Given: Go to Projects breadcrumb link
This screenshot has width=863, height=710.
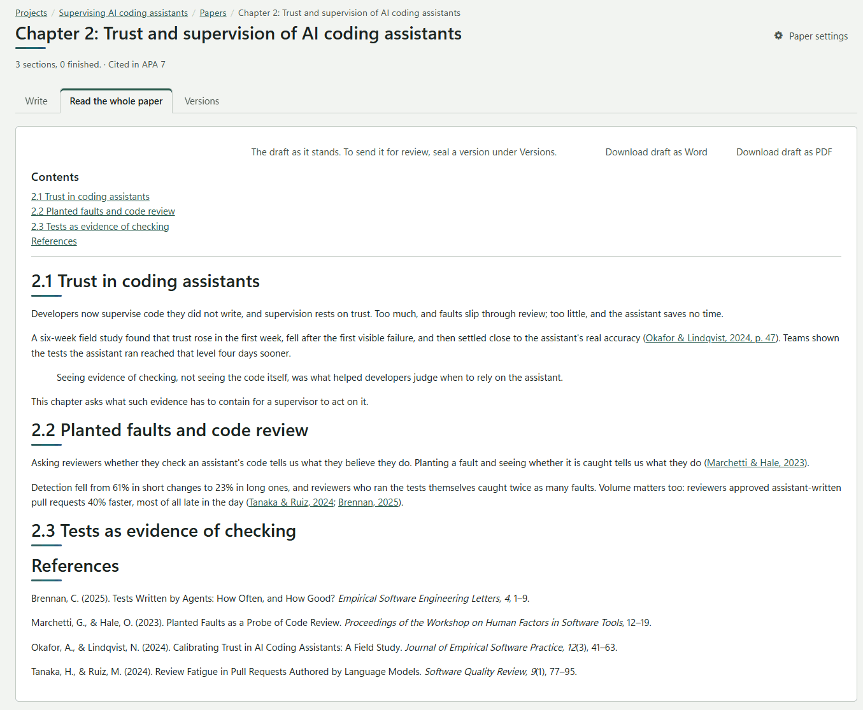Looking at the screenshot, I should point(31,13).
